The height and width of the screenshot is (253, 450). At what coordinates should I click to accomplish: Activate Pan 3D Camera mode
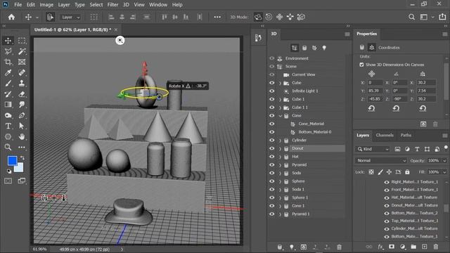click(279, 17)
